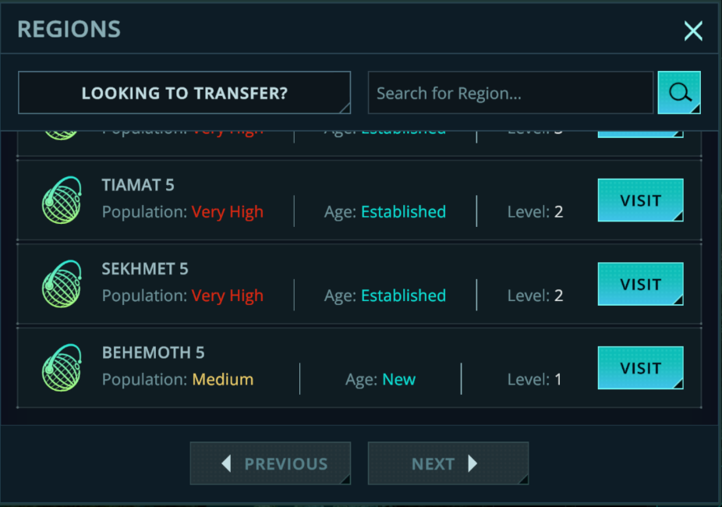Click the REGIONS dialog title
Screen dimensions: 722x507
(x=69, y=30)
